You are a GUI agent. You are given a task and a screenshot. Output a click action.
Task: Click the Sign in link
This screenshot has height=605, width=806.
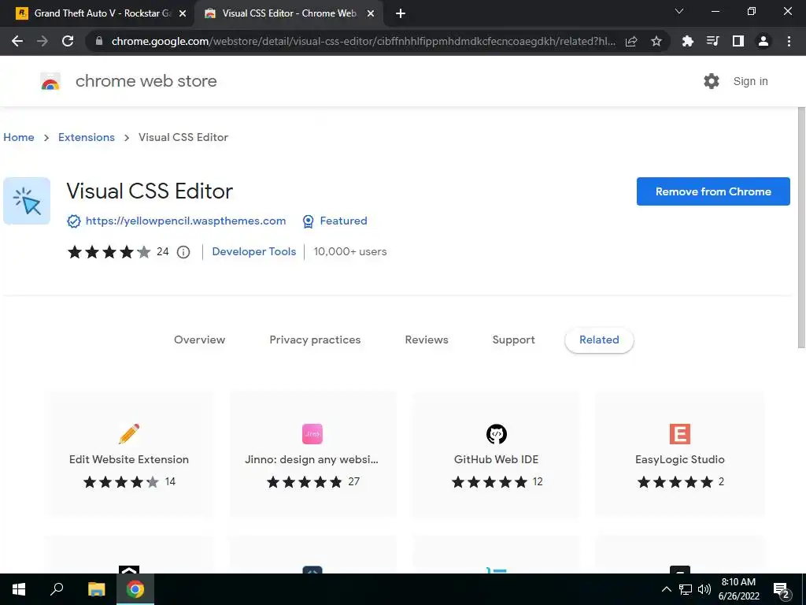[750, 81]
